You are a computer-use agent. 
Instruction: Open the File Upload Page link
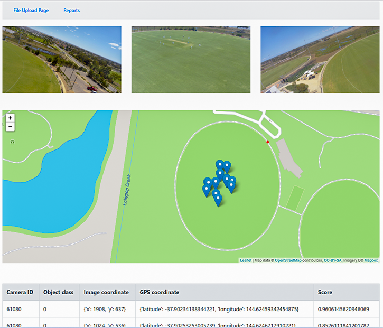tap(31, 11)
